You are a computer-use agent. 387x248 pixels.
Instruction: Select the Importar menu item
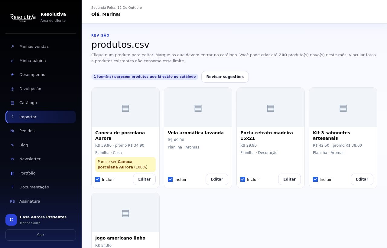click(41, 117)
